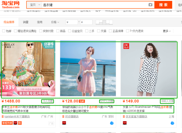
Task: Click the minimum price input field
Action: (x=72, y=22)
